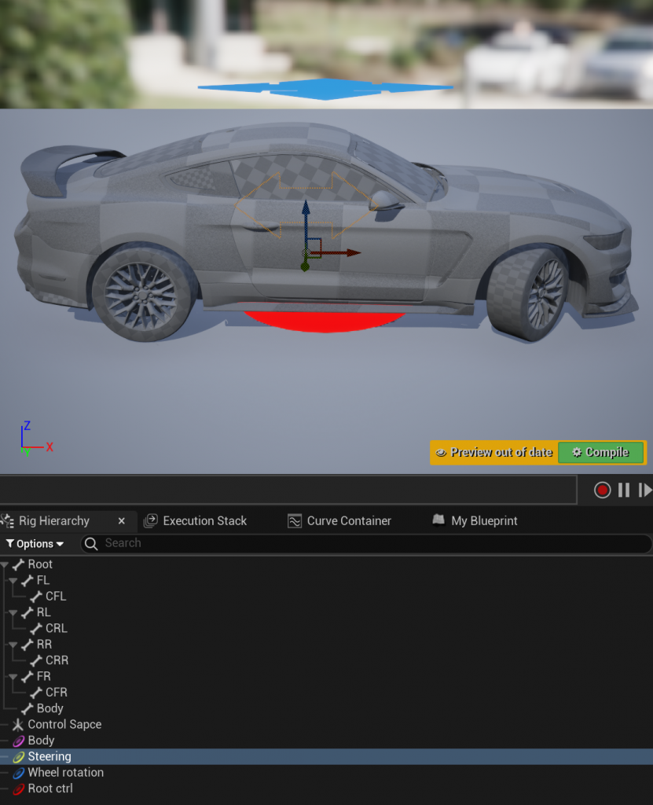Collapse the RL bone node

pos(13,612)
